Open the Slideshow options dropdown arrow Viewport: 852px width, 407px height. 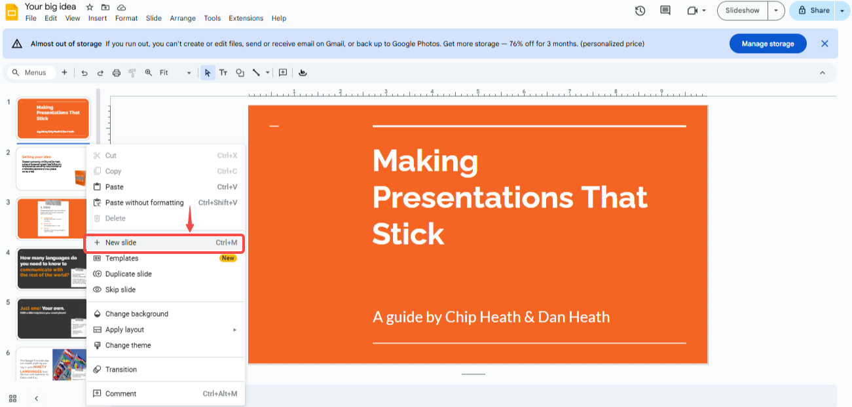click(x=776, y=10)
